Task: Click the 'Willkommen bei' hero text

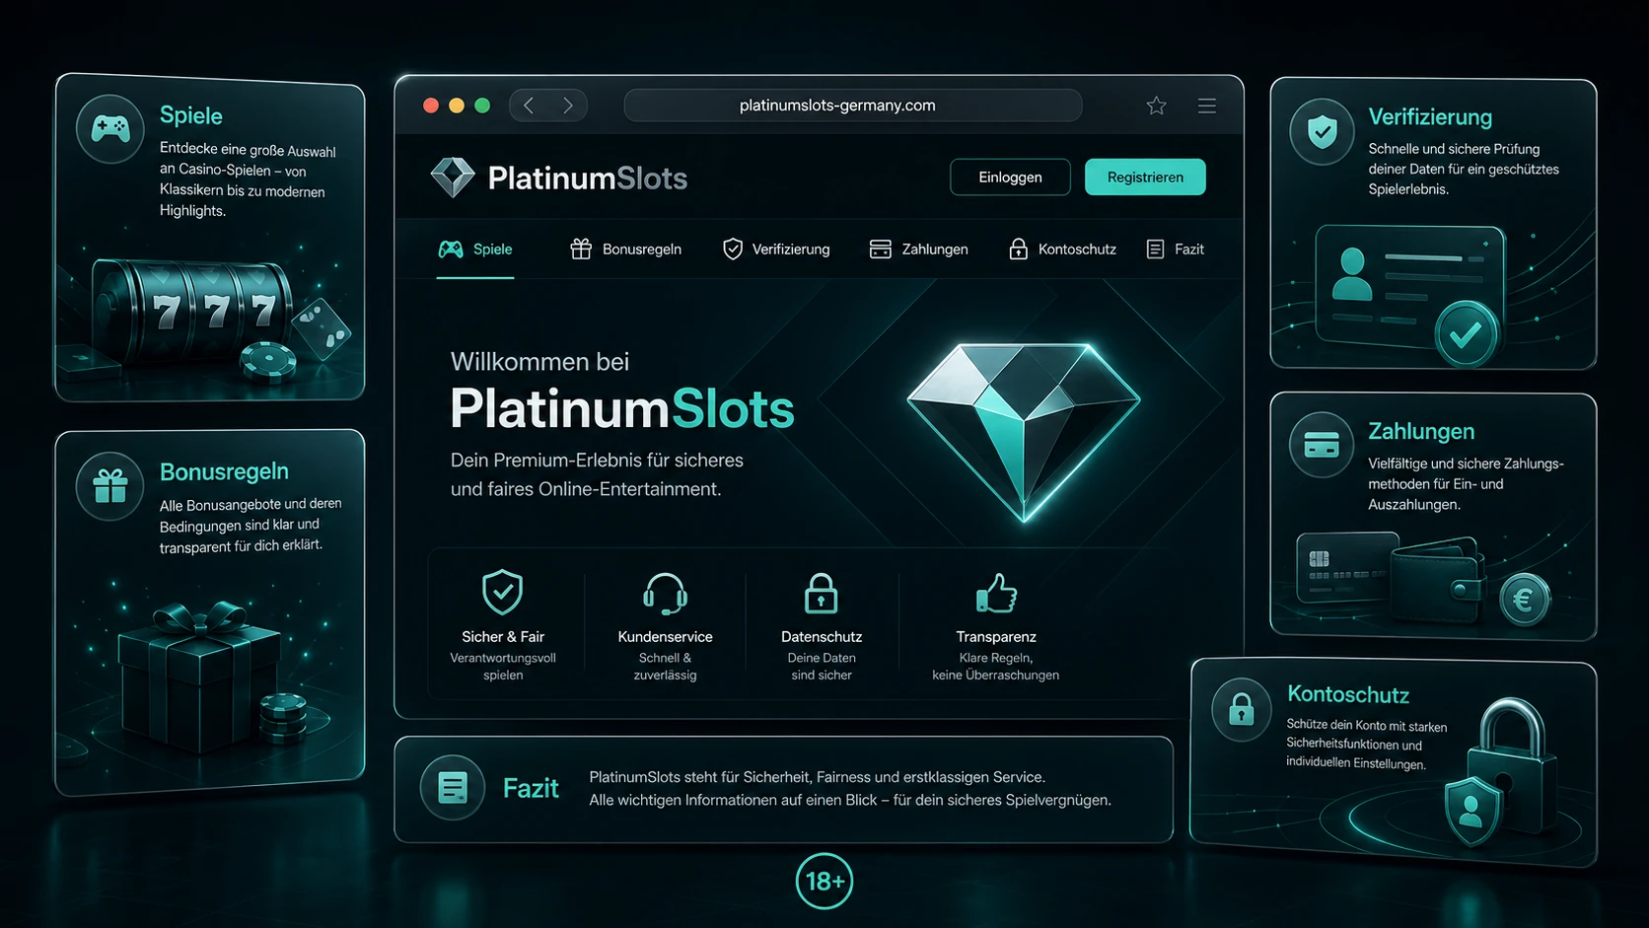Action: pos(539,362)
